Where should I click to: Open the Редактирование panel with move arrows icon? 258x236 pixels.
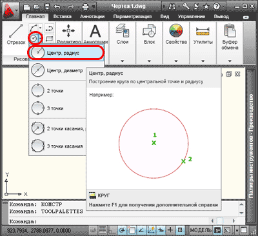click(x=68, y=34)
